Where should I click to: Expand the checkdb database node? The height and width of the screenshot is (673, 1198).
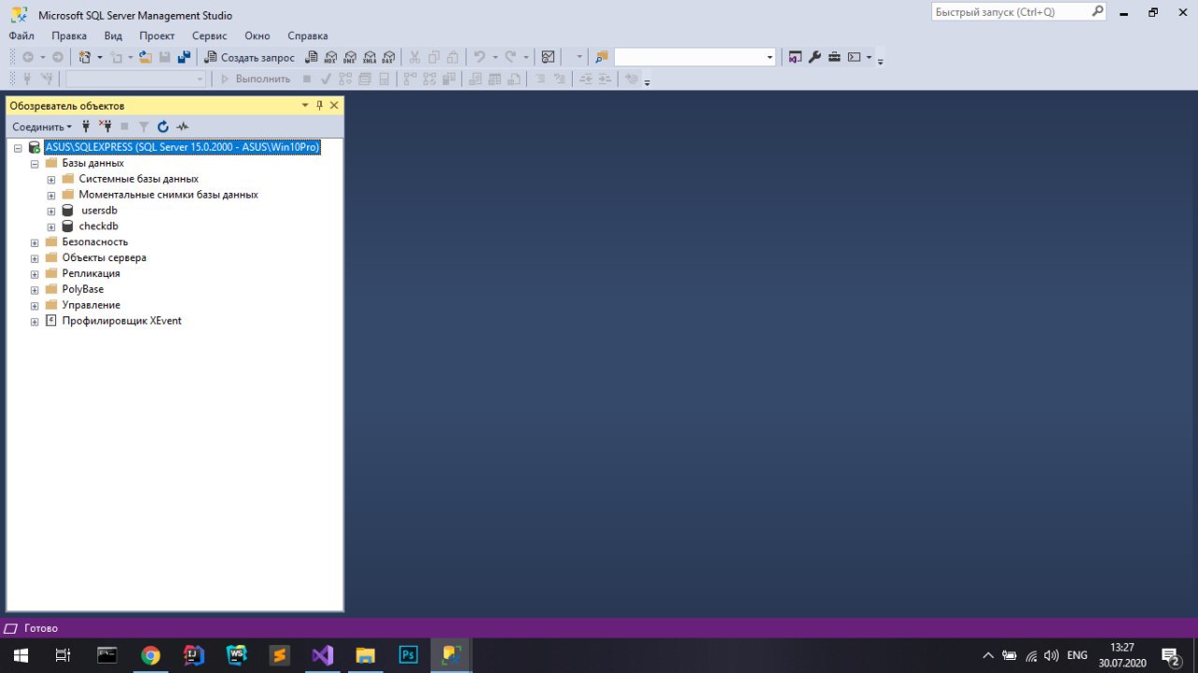point(51,227)
